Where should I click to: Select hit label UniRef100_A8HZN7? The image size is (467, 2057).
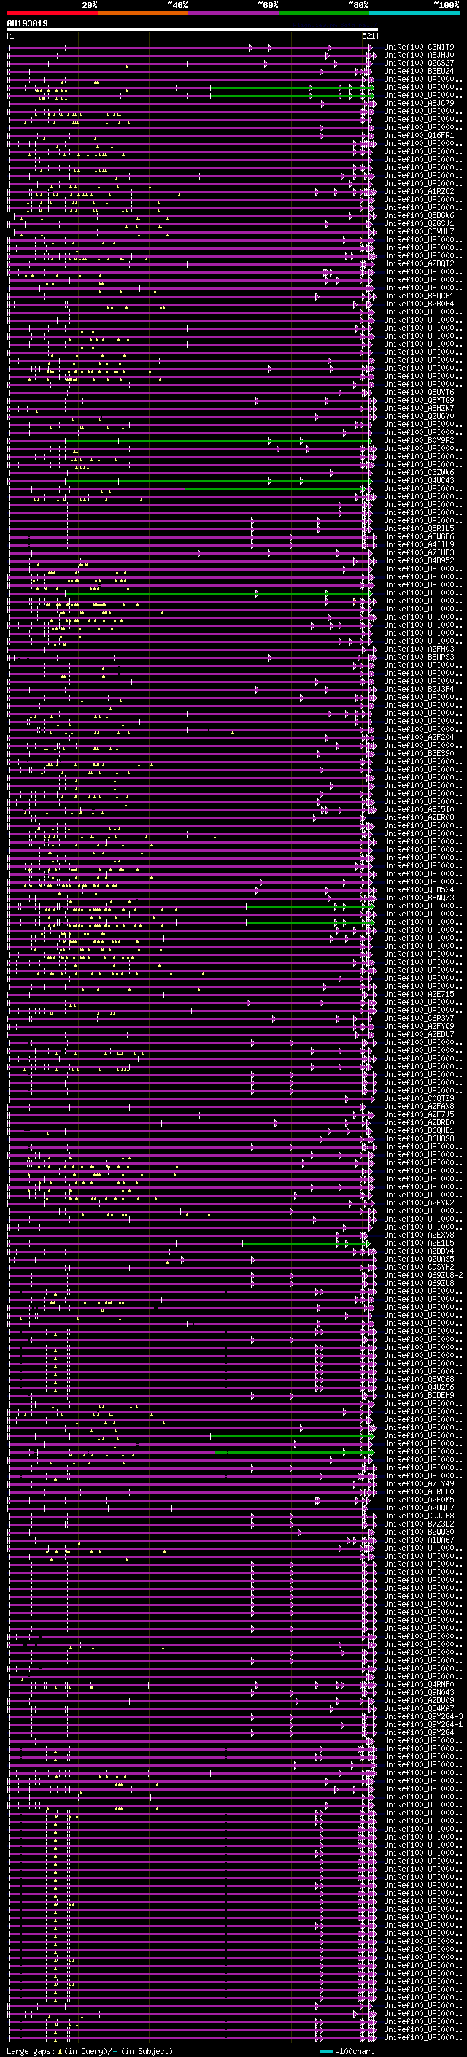pos(419,409)
